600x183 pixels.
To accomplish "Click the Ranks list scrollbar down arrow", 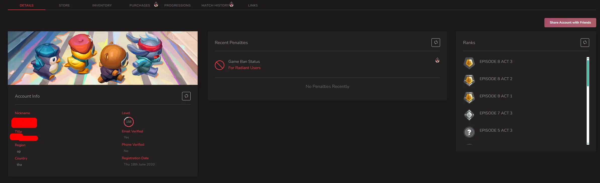I will click(x=588, y=143).
